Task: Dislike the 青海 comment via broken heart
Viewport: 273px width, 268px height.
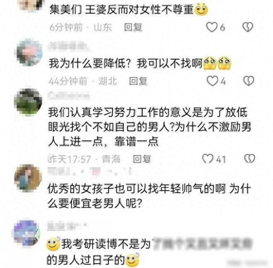Action: point(250,159)
